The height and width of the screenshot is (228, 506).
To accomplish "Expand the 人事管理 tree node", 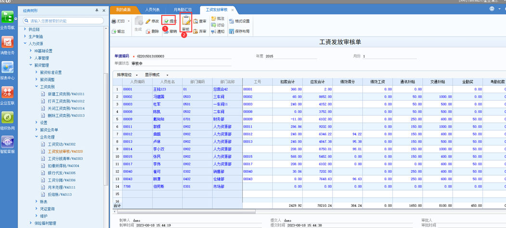I will point(31,58).
